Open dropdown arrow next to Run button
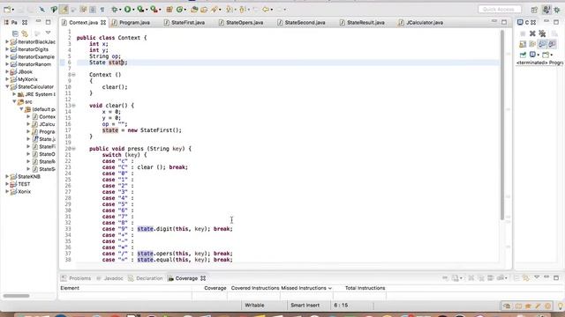This screenshot has width=565, height=317. (x=133, y=10)
